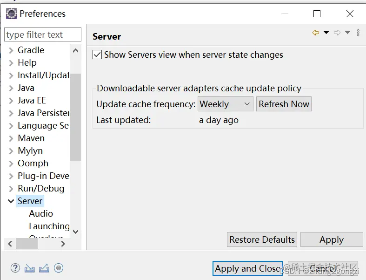Click the tree scroll left arrow

[x=10, y=244]
